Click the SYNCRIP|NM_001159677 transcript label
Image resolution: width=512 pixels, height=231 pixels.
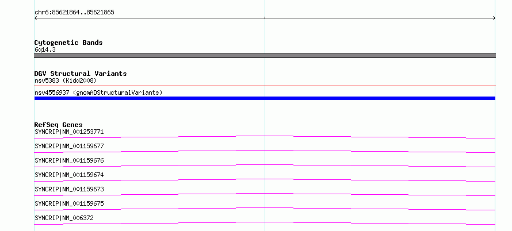69,146
